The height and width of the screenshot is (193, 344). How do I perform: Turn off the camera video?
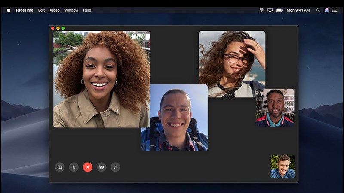(101, 167)
